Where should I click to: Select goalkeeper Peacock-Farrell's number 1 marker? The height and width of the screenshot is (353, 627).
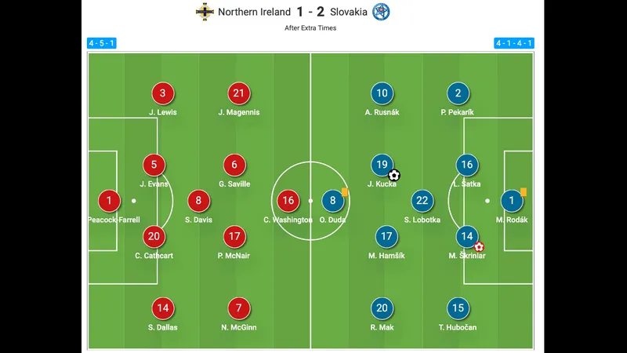tap(110, 201)
